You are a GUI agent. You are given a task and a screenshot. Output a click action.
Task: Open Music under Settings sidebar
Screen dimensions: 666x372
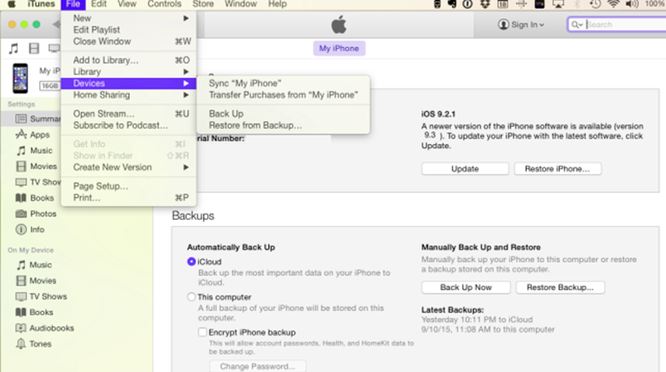point(35,150)
